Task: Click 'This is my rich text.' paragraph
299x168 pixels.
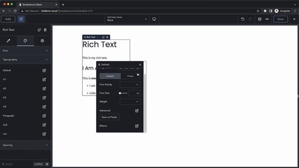Action: 95,58
